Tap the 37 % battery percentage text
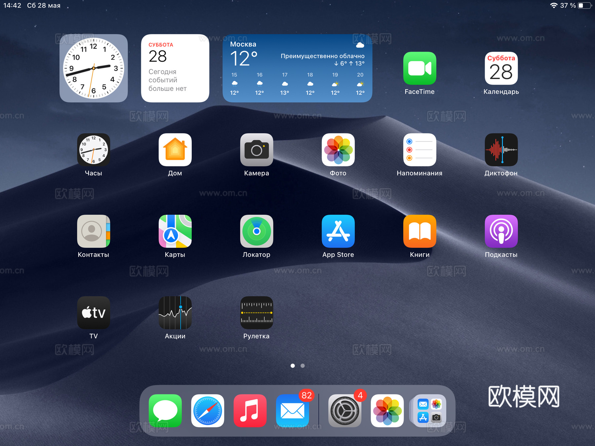The height and width of the screenshot is (446, 595). tap(568, 6)
